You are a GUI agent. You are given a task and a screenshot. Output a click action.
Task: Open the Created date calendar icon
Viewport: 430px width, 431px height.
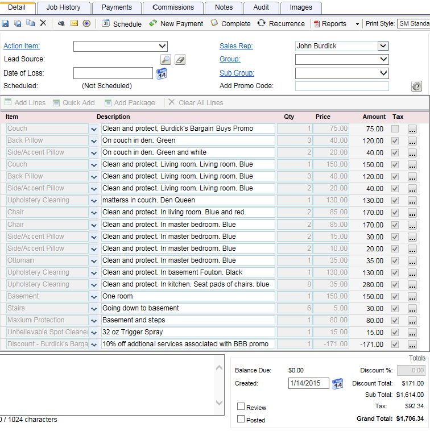coord(337,384)
